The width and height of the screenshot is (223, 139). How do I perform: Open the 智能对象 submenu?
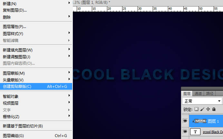pos(36,97)
